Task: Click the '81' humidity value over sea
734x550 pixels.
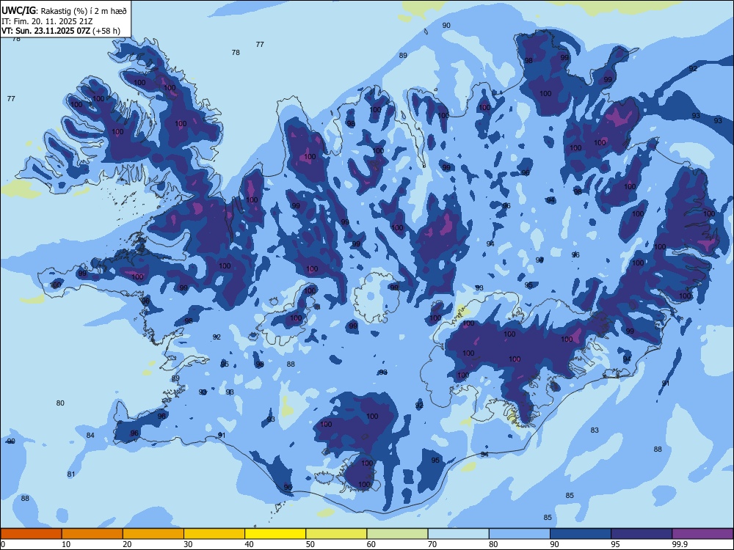Action: (x=70, y=474)
